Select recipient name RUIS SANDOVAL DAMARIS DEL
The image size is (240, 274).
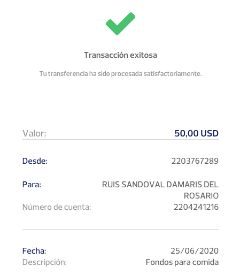pyautogui.click(x=160, y=185)
